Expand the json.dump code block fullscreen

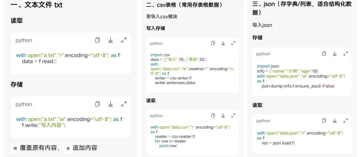346,54
